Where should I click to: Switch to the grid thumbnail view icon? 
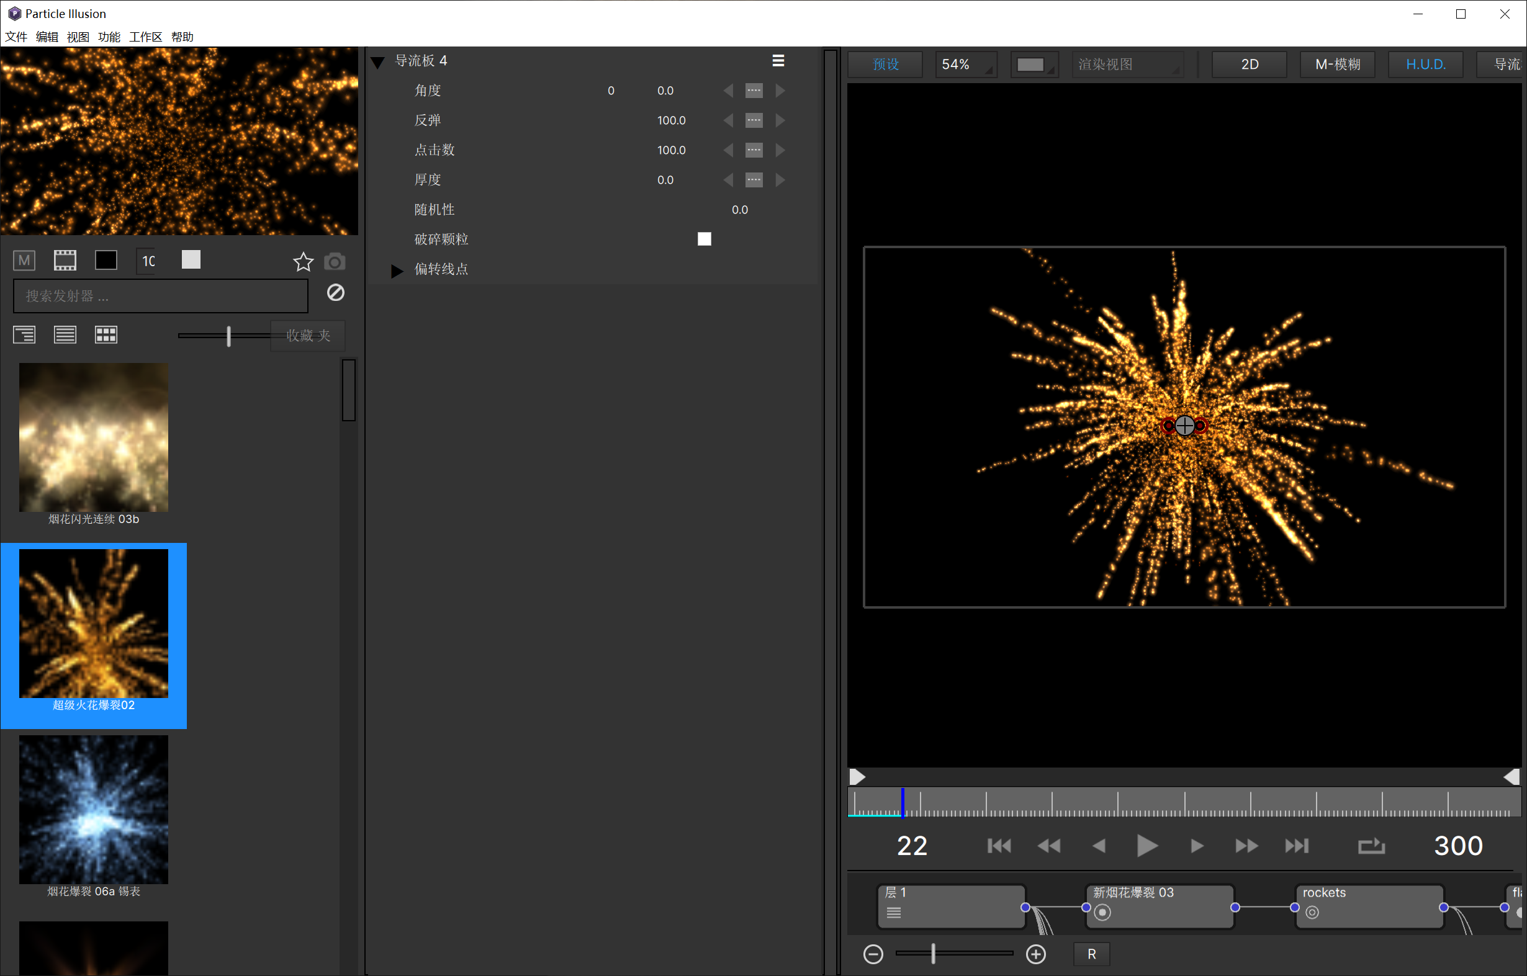pyautogui.click(x=106, y=334)
